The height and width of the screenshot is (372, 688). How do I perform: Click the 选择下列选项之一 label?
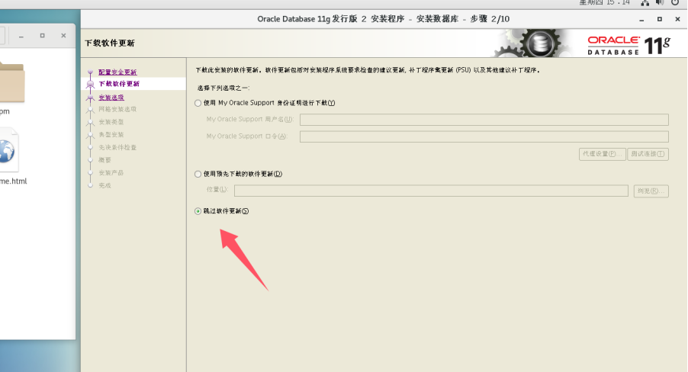pos(223,88)
